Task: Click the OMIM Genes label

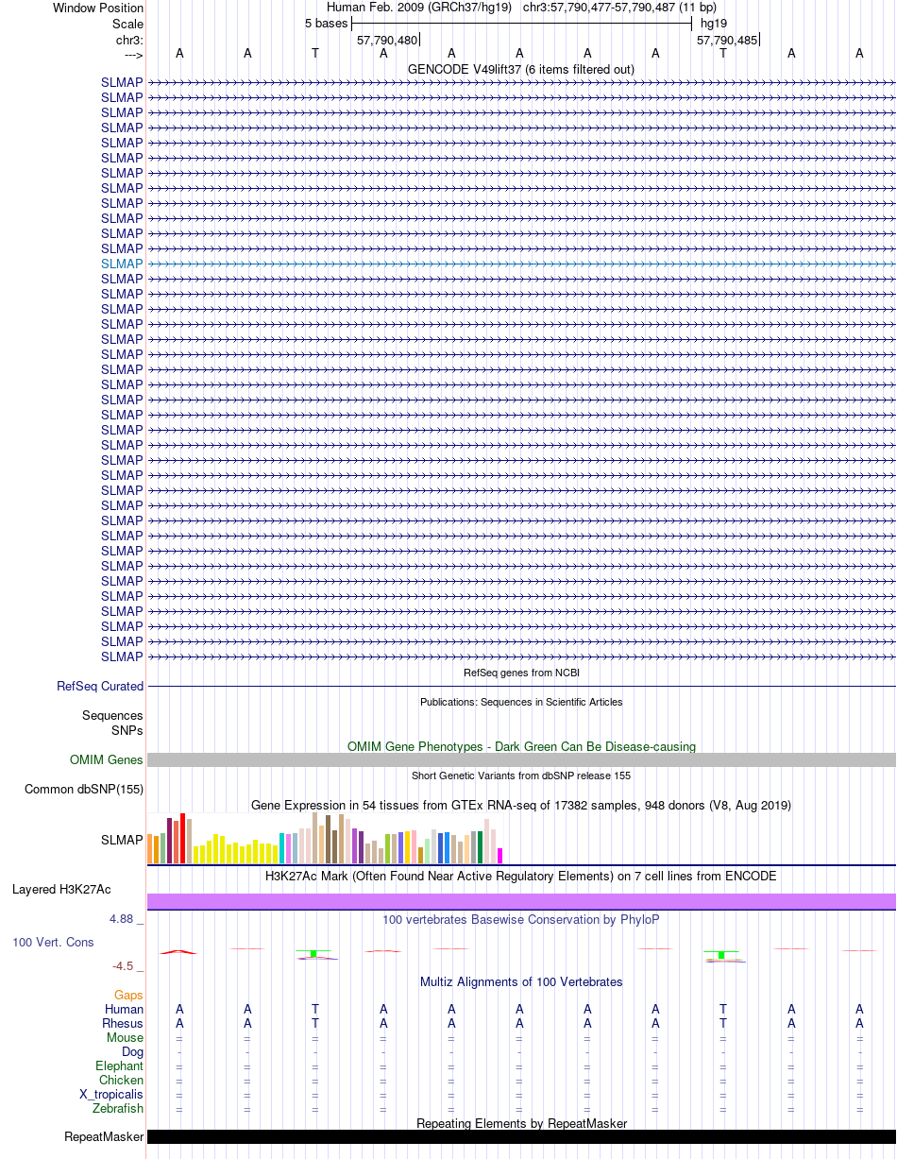Action: click(x=107, y=759)
